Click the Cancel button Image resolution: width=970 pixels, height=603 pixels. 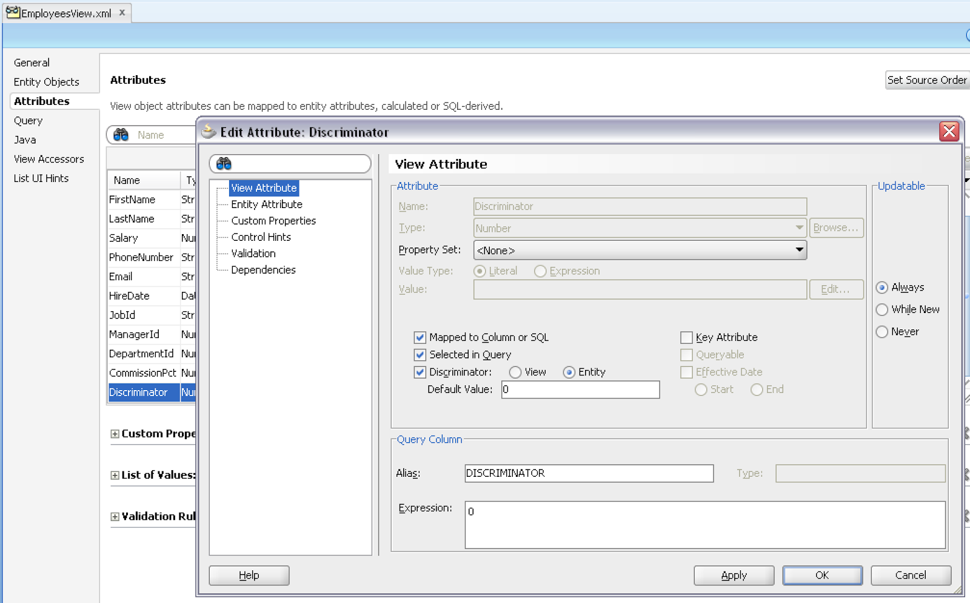pos(911,575)
